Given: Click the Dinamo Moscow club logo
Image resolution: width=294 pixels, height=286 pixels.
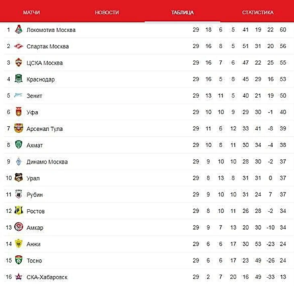Looking at the screenshot, I should [x=19, y=162].
